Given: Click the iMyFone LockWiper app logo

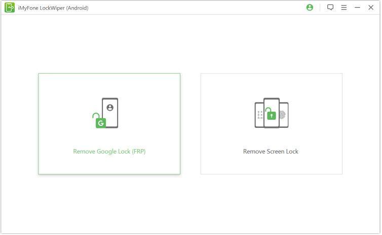Looking at the screenshot, I should (10, 8).
